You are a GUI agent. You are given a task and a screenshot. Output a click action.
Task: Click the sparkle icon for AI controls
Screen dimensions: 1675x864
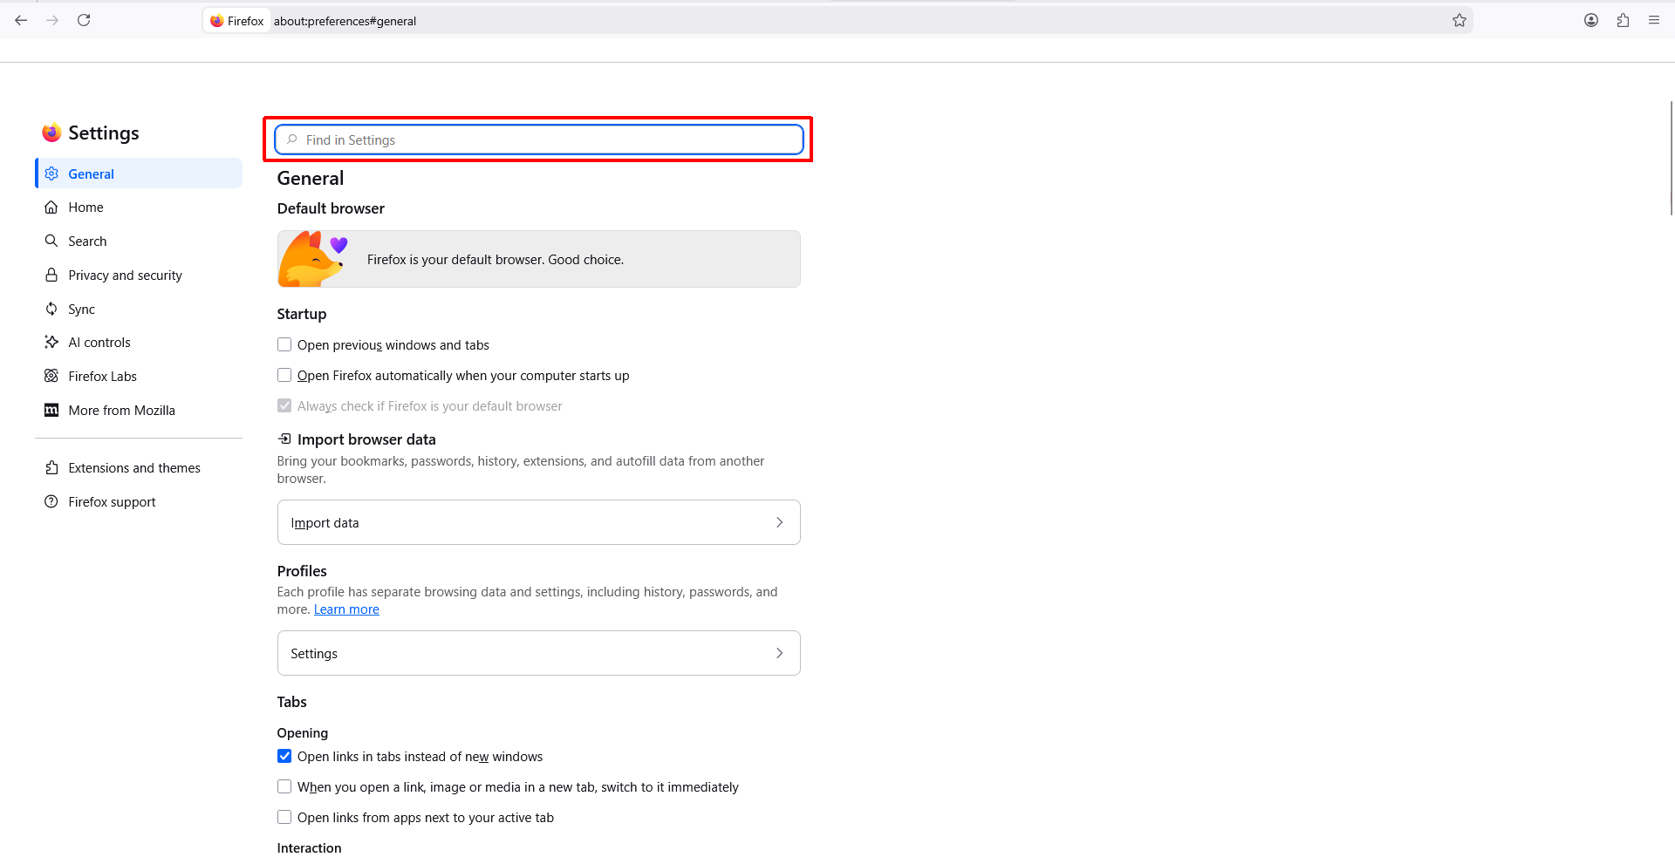51,342
